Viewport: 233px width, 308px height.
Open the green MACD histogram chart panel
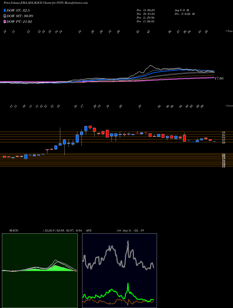click(x=40, y=271)
